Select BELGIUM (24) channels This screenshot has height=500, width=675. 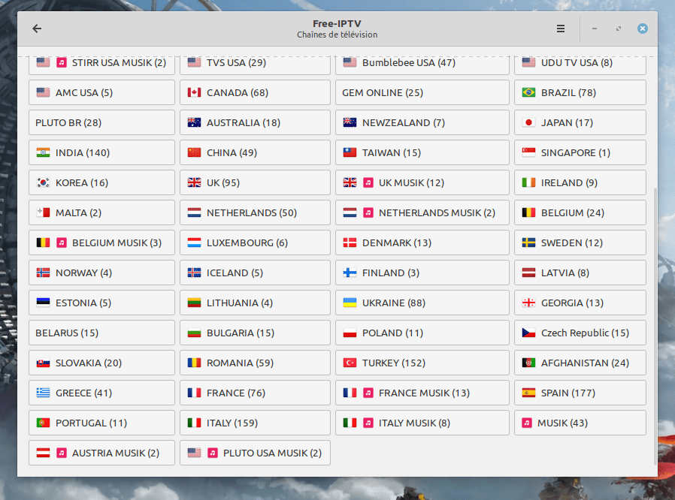(x=580, y=212)
